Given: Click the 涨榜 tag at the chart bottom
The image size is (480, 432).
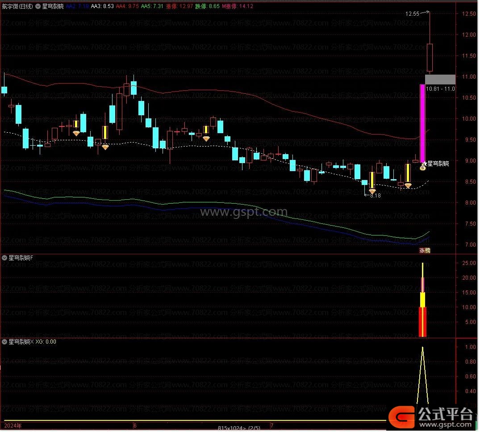Looking at the screenshot, I should 425,251.
